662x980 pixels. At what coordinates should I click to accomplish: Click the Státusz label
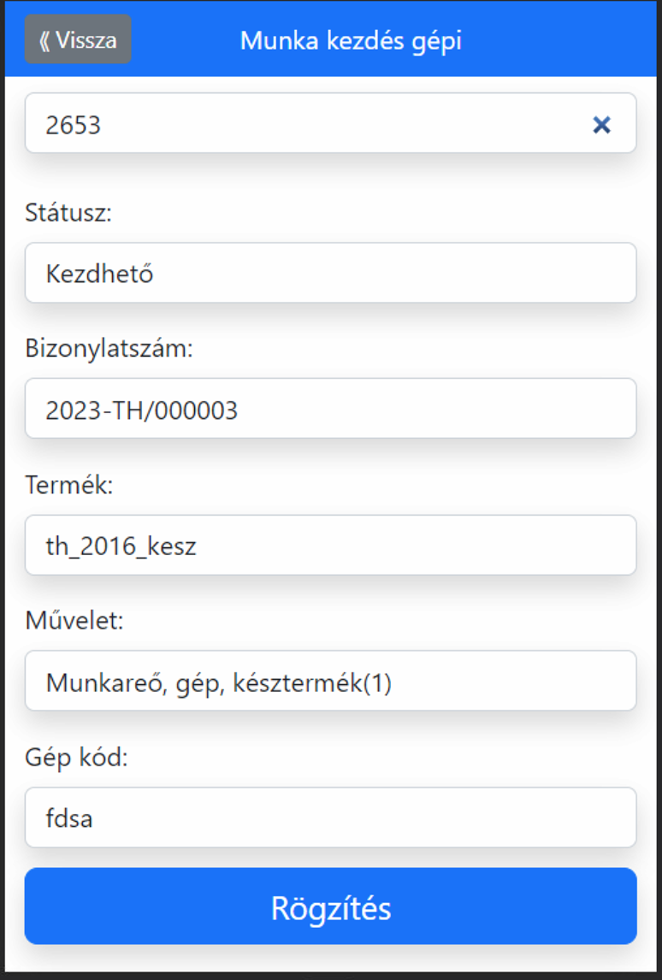tap(69, 213)
